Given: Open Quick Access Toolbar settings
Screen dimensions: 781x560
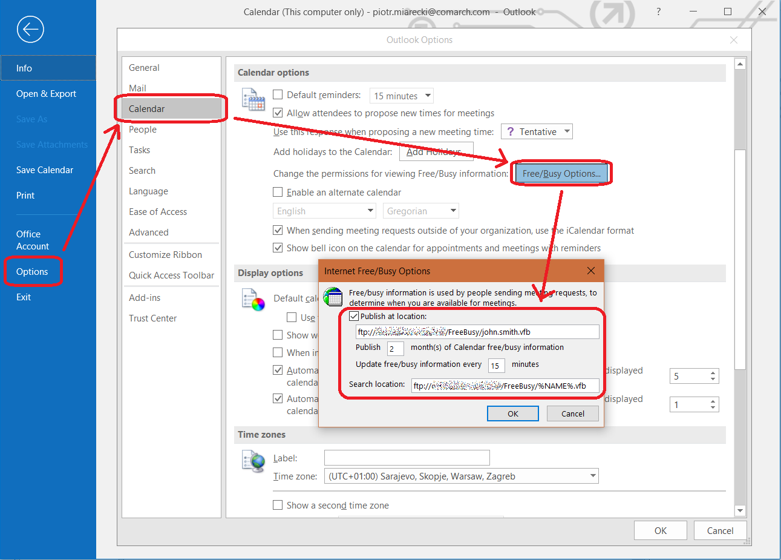Looking at the screenshot, I should (172, 275).
